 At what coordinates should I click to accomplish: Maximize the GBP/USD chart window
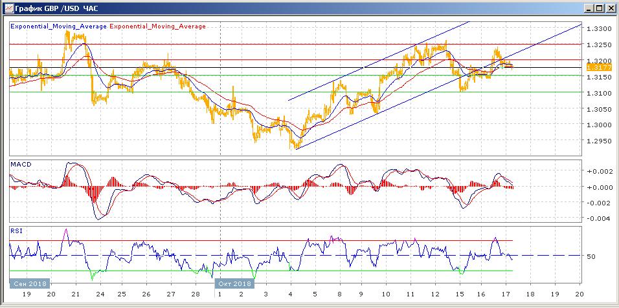click(x=600, y=8)
